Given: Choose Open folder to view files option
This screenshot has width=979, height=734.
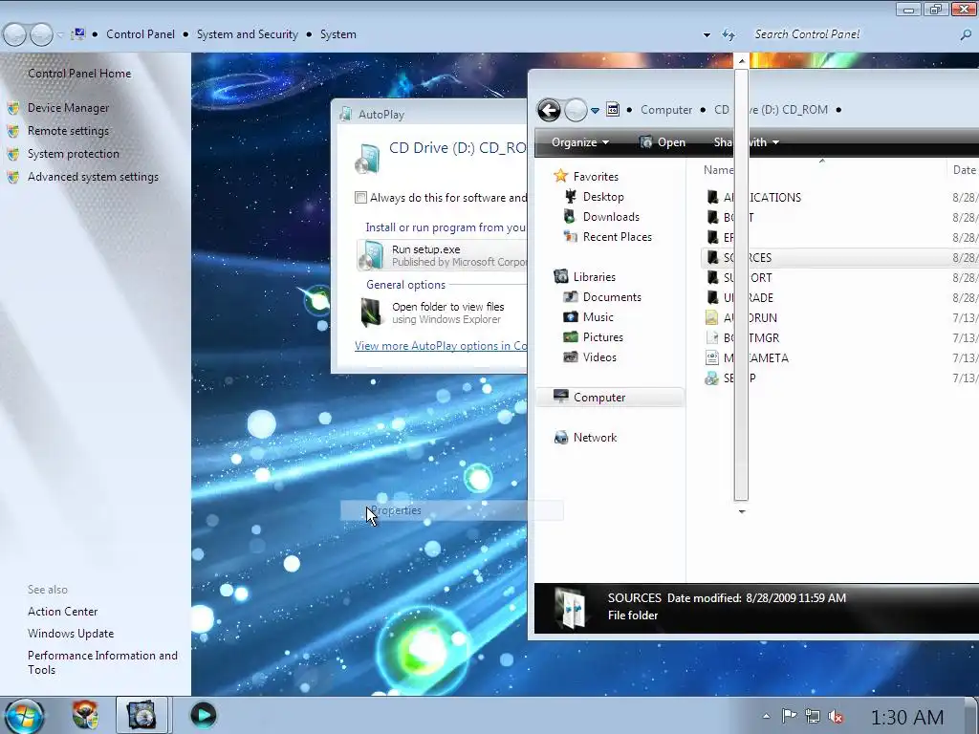Looking at the screenshot, I should pyautogui.click(x=442, y=313).
